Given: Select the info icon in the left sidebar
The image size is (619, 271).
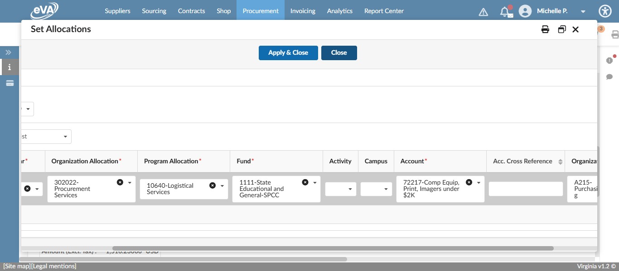Looking at the screenshot, I should [x=9, y=67].
